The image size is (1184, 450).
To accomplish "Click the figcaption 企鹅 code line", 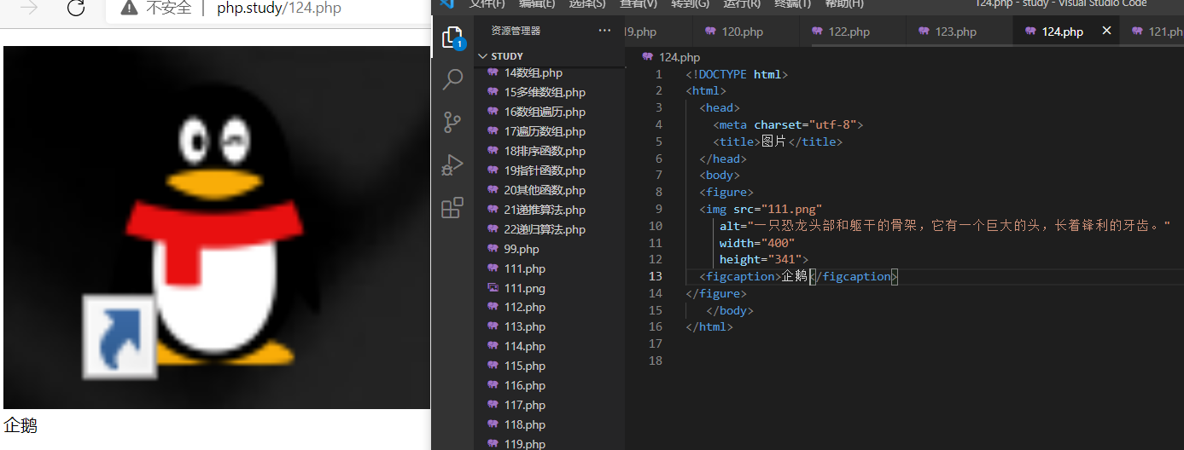I will pyautogui.click(x=799, y=276).
